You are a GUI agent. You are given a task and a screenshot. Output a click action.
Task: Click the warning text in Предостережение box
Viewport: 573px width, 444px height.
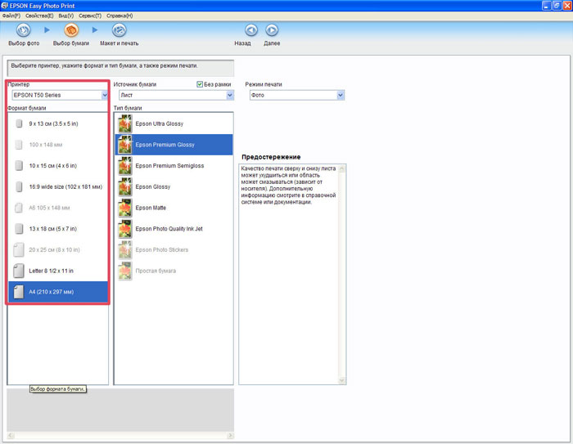[288, 186]
